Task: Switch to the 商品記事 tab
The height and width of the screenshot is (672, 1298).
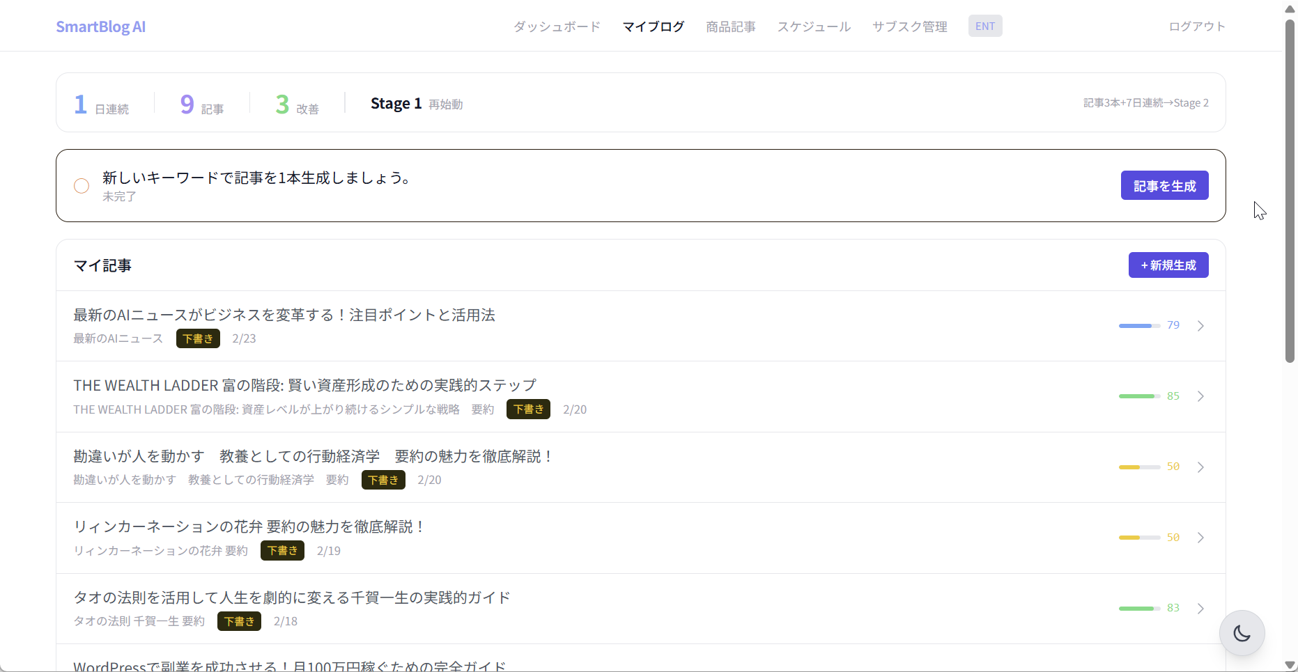Action: pos(730,26)
